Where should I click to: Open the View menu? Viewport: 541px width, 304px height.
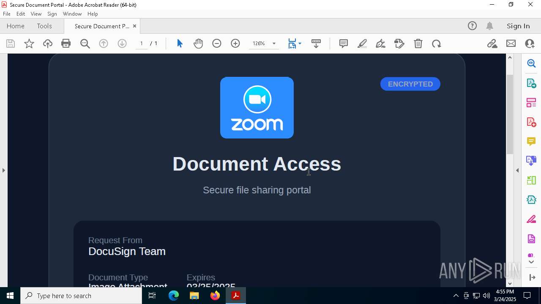36,14
